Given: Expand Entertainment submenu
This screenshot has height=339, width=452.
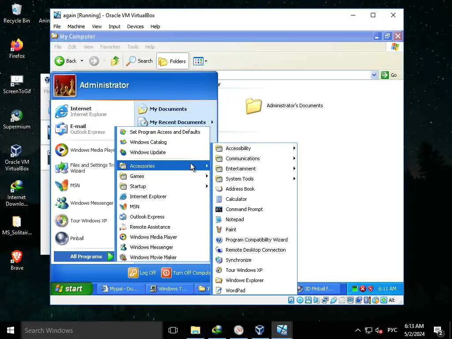Looking at the screenshot, I should pyautogui.click(x=255, y=169).
